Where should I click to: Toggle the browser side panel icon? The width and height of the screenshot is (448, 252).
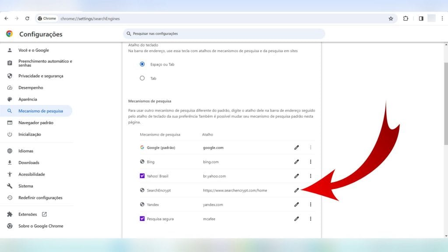(421, 19)
